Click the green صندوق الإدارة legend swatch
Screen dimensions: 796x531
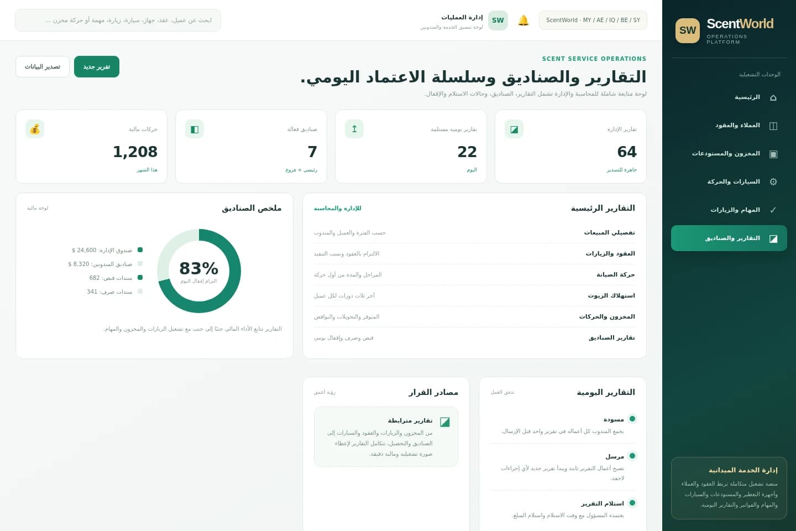140,250
